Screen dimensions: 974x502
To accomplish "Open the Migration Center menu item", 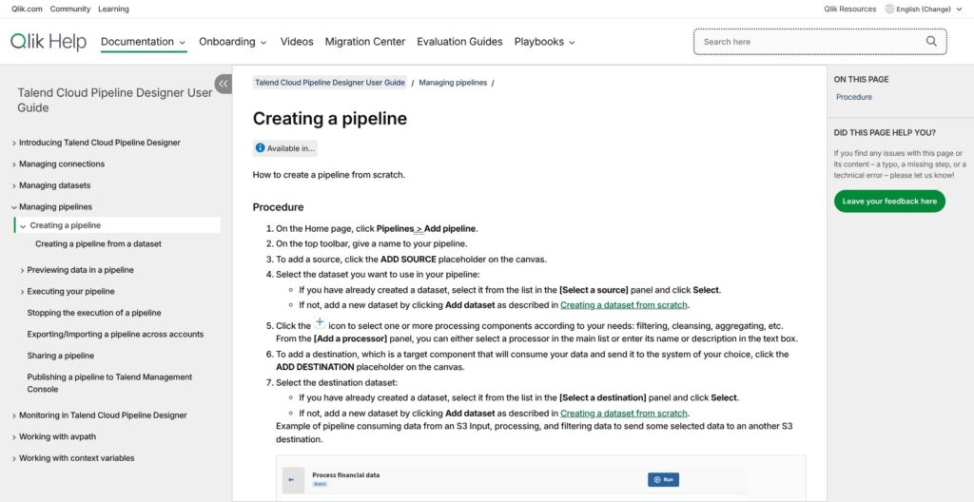I will tap(364, 42).
